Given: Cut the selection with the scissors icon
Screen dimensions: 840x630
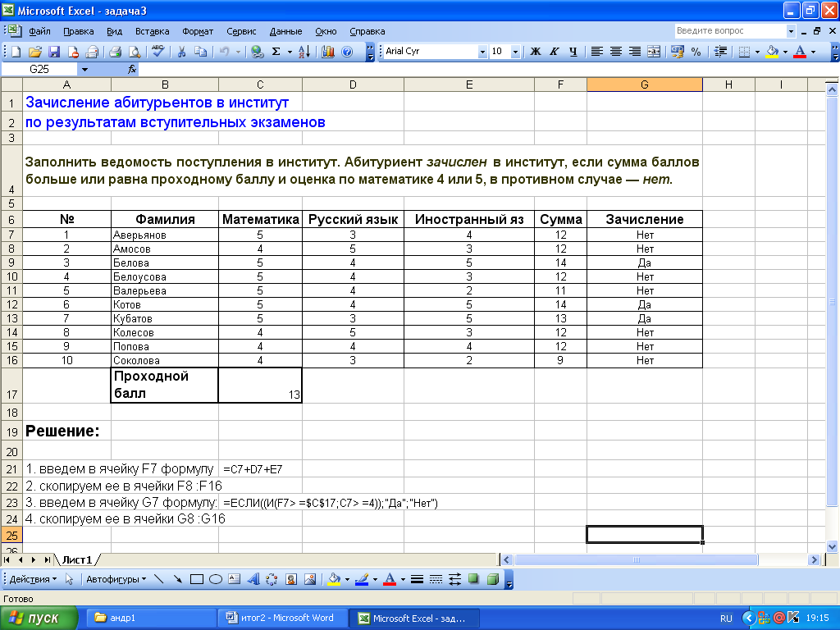Looking at the screenshot, I should [181, 52].
